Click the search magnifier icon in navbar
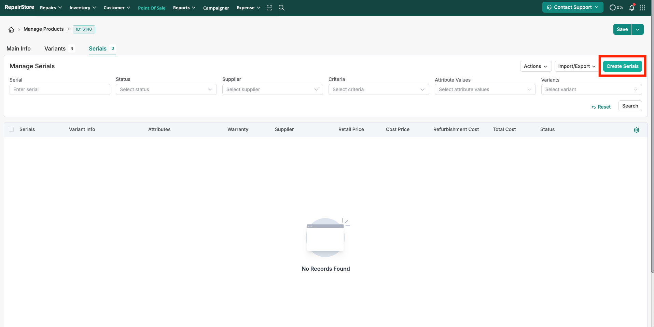Screen dimensions: 654x327 coord(281,8)
